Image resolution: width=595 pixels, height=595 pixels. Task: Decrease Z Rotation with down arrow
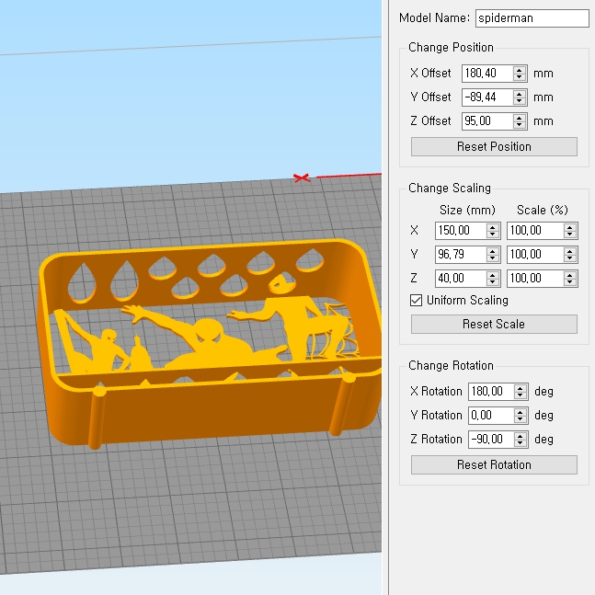coord(521,443)
